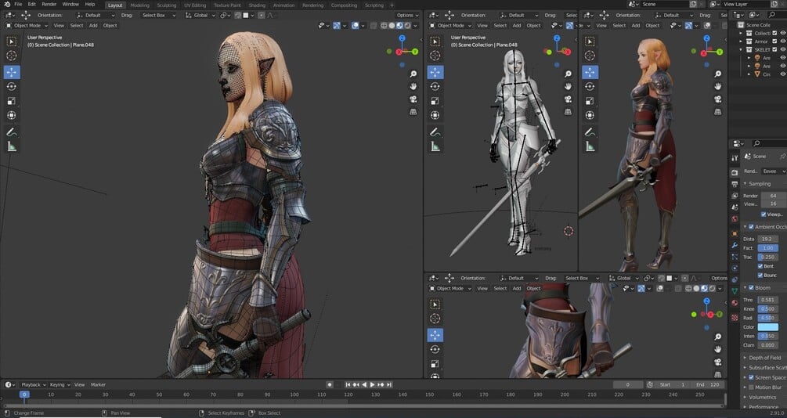Select the Cursor tool in the left viewport
Viewport: 787px width, 418px height.
[12, 56]
